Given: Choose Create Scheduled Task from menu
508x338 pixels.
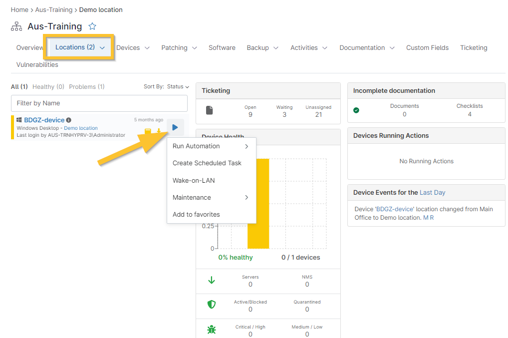Looking at the screenshot, I should pos(207,163).
